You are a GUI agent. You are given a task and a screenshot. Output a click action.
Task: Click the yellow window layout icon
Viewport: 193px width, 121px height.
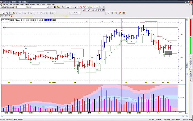115,13
